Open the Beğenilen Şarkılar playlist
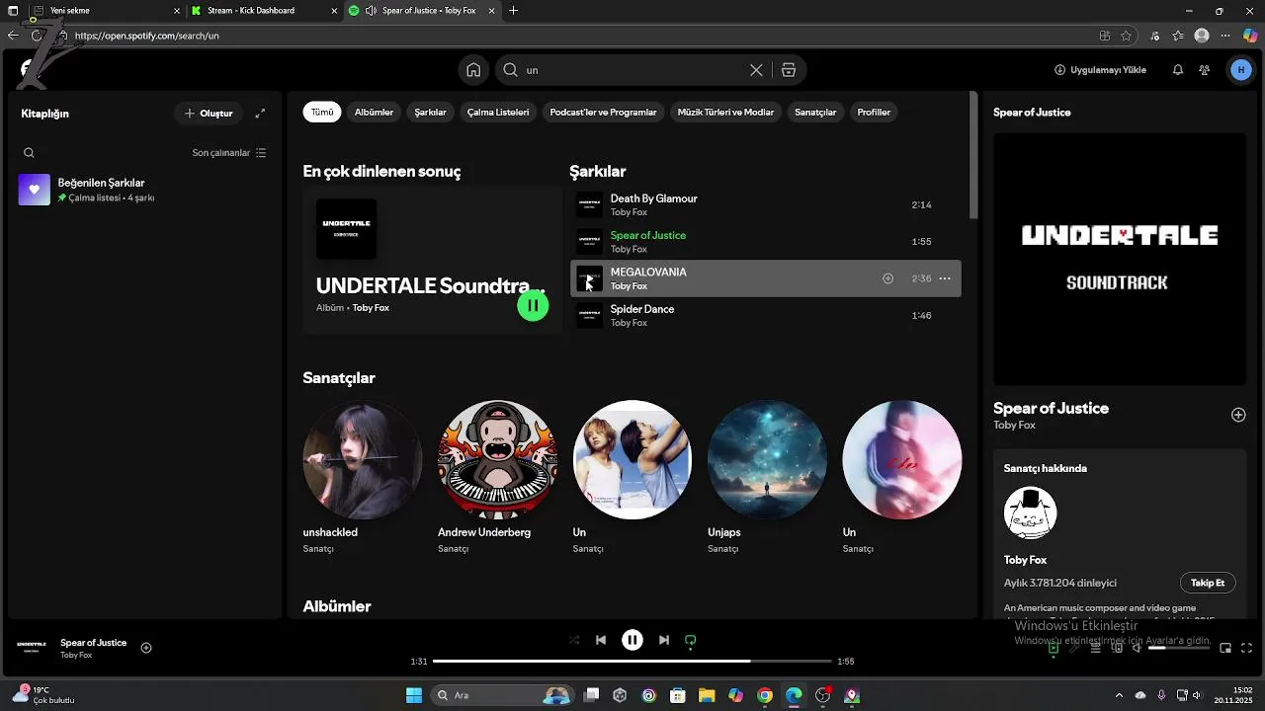The image size is (1265, 711). [143, 190]
